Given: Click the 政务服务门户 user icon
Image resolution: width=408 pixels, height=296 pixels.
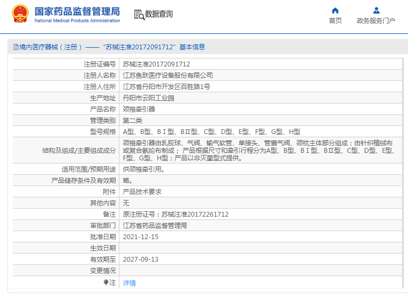Looking at the screenshot, I should pyautogui.click(x=376, y=10).
